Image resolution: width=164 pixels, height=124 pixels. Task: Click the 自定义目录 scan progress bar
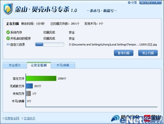pyautogui.click(x=50, y=45)
